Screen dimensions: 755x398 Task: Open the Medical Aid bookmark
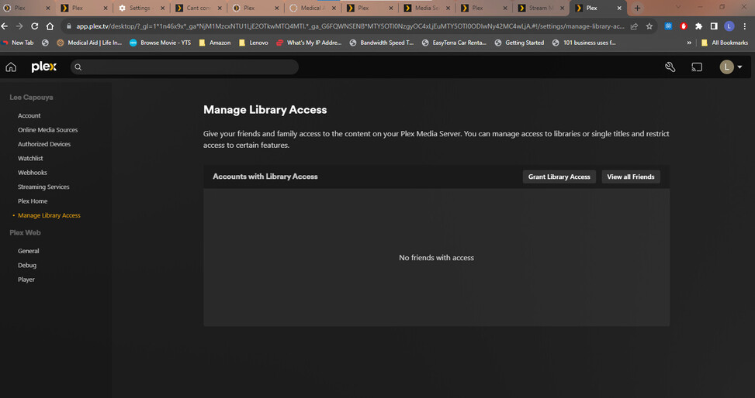(89, 43)
